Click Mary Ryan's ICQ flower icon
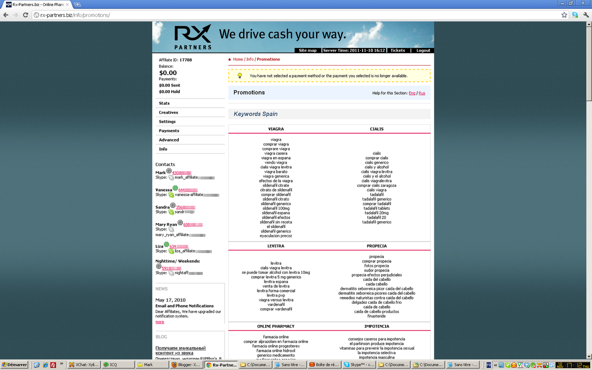The height and width of the screenshot is (370, 592). click(180, 223)
